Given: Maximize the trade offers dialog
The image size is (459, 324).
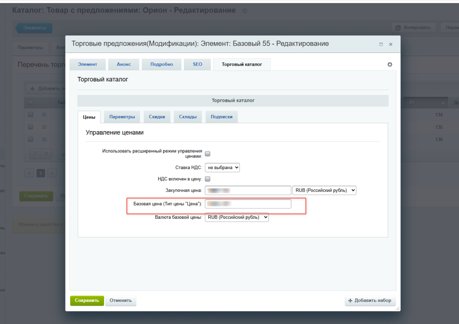Looking at the screenshot, I should click(381, 44).
